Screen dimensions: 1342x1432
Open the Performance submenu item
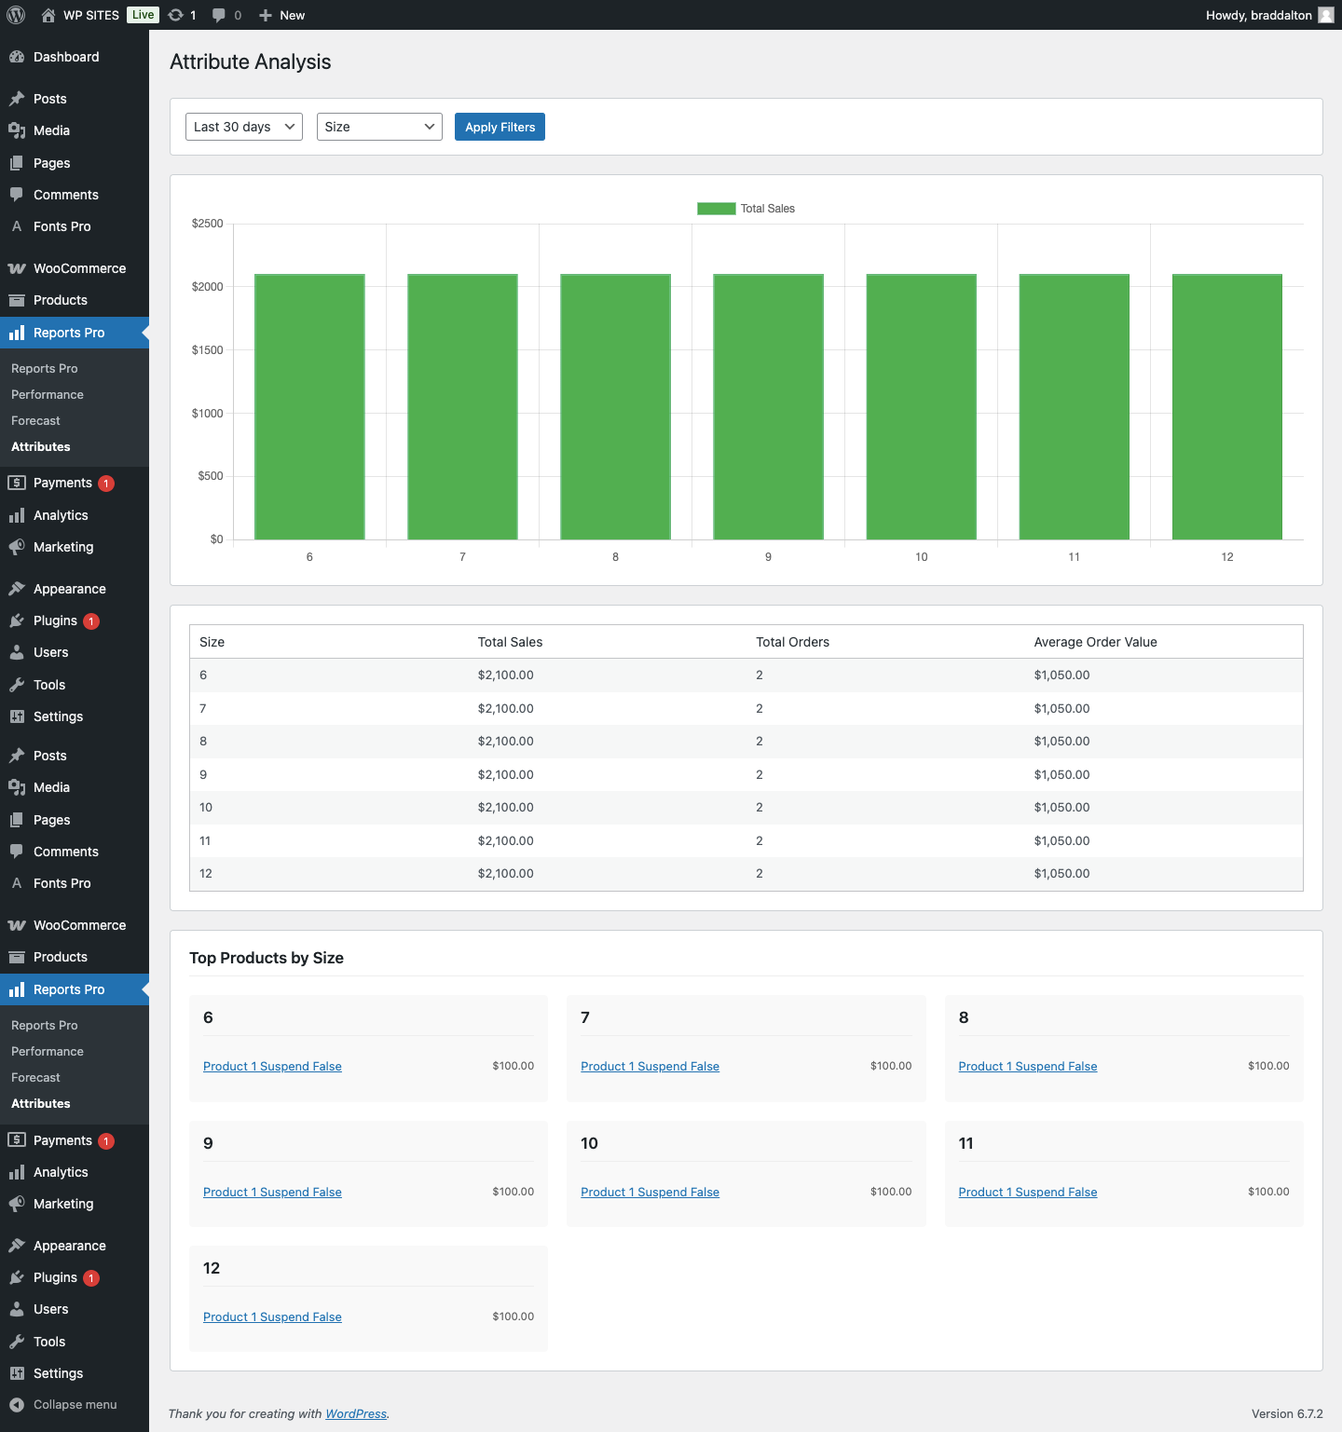click(x=48, y=395)
